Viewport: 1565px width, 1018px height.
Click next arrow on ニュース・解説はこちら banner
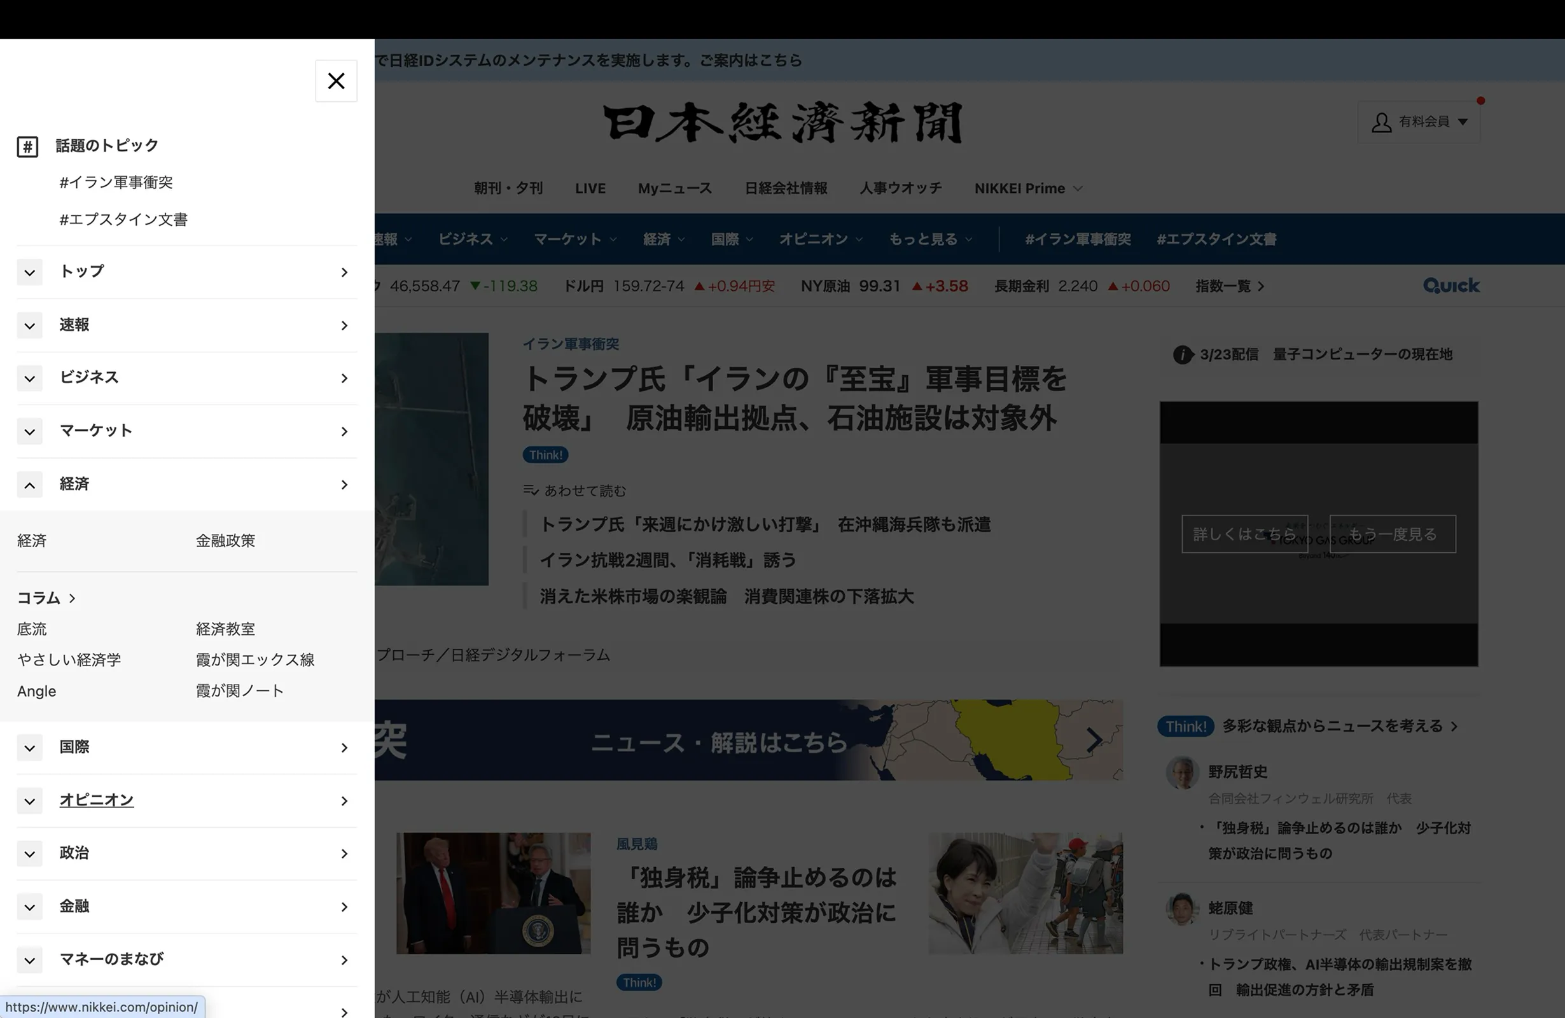coord(1094,741)
